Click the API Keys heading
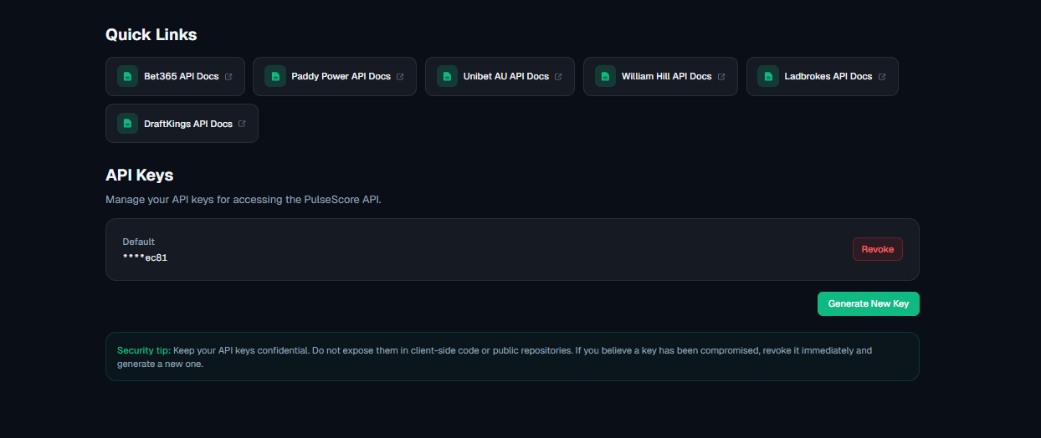1041x438 pixels. click(x=139, y=175)
